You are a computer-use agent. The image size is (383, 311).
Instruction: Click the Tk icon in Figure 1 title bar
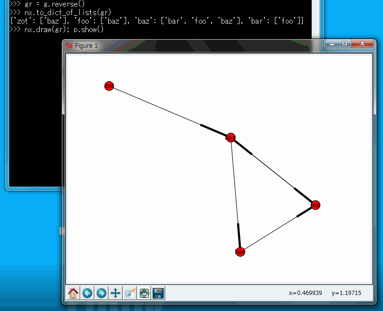click(69, 46)
